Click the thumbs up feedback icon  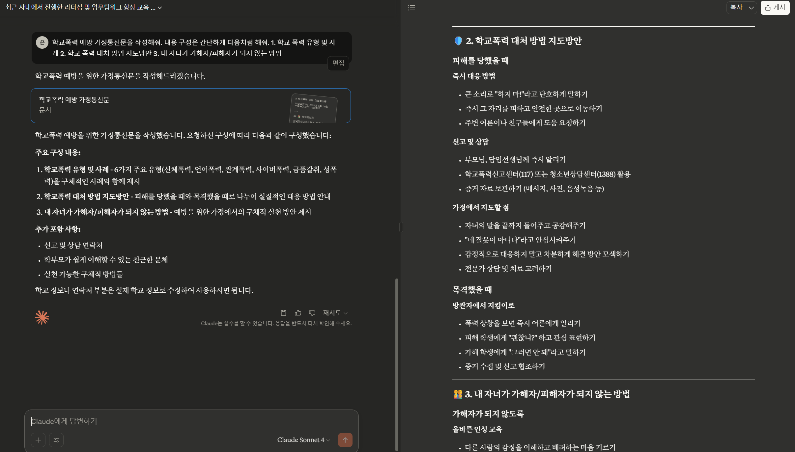(x=298, y=313)
